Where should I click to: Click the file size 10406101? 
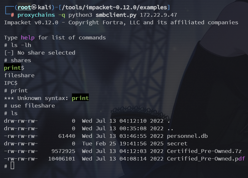[x=62, y=159]
